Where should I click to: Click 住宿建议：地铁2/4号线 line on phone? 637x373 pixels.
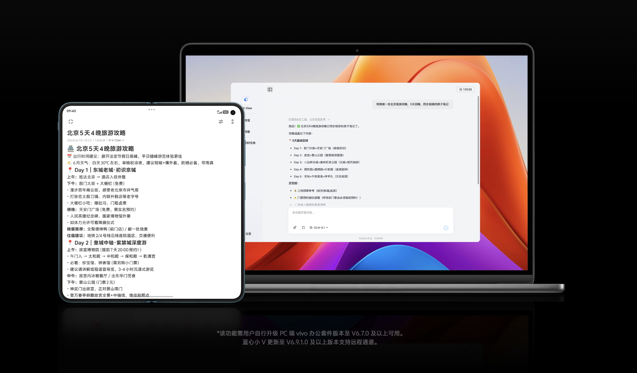(111, 236)
